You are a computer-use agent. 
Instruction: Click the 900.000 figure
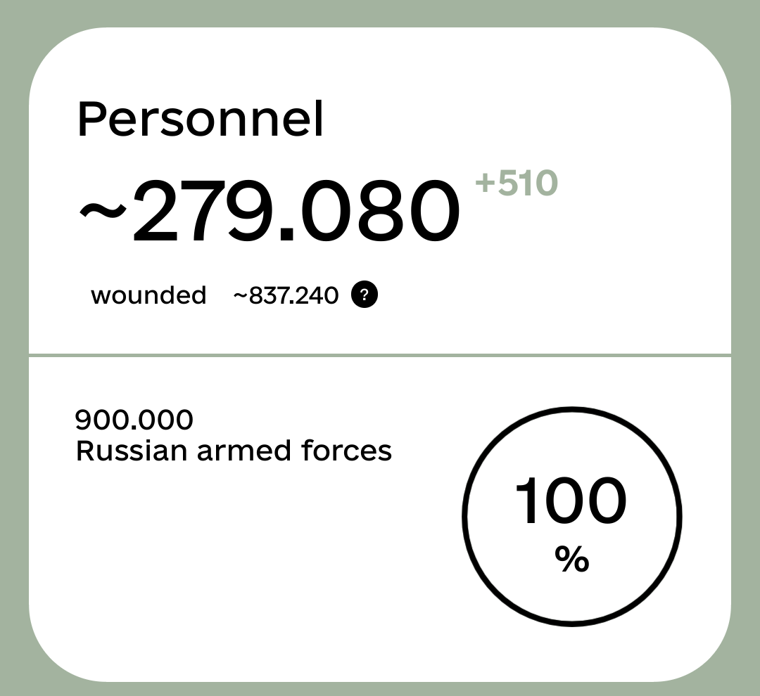(134, 420)
